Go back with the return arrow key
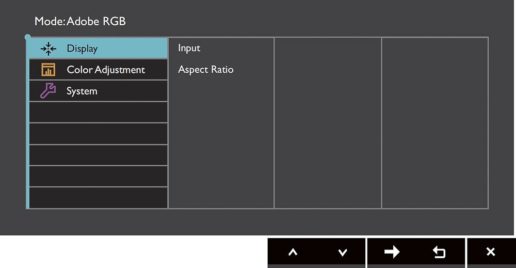Image resolution: width=516 pixels, height=268 pixels. (x=439, y=252)
